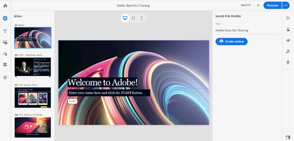Click the Record simulation icon

coord(5,77)
